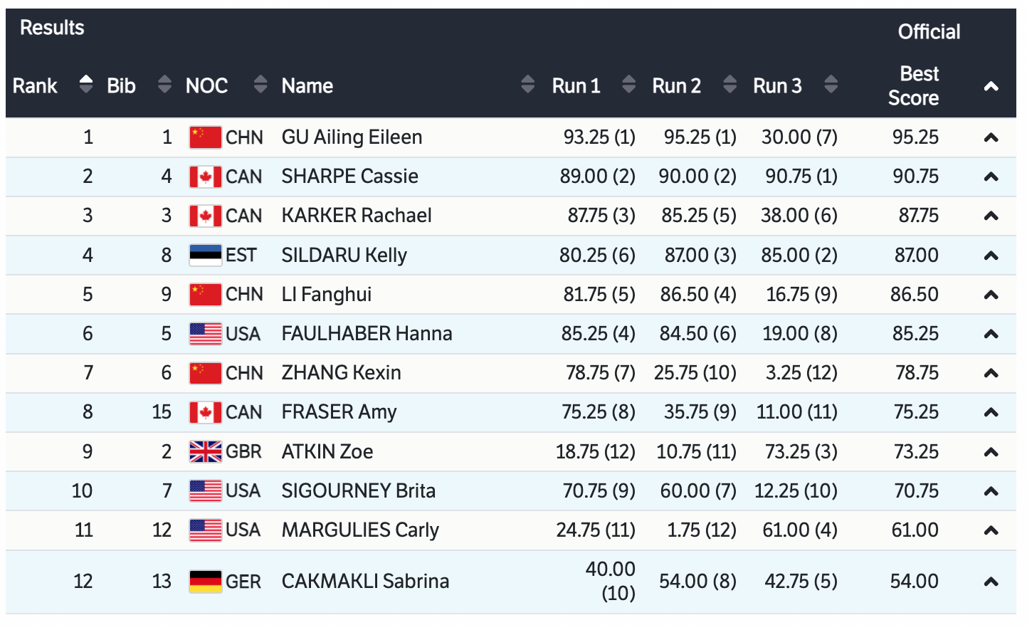Expand row details for CAKMAKLI Sabrina

point(991,582)
